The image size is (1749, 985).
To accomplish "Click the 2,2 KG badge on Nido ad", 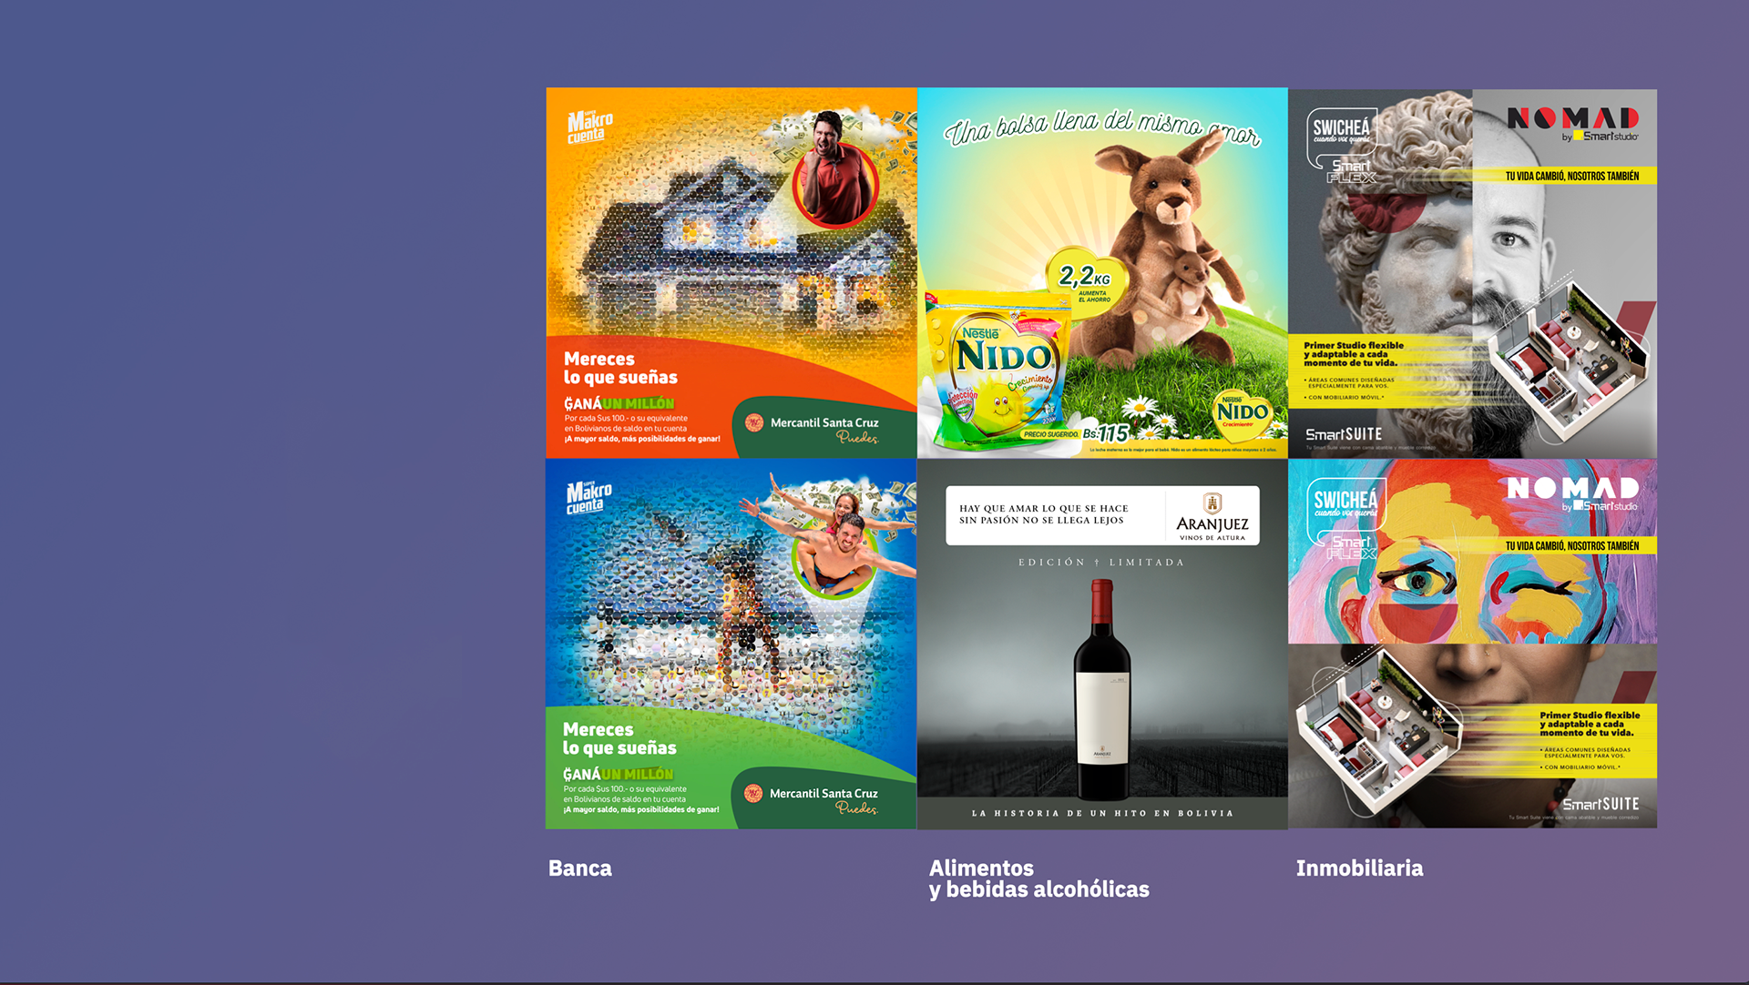I will point(1088,280).
